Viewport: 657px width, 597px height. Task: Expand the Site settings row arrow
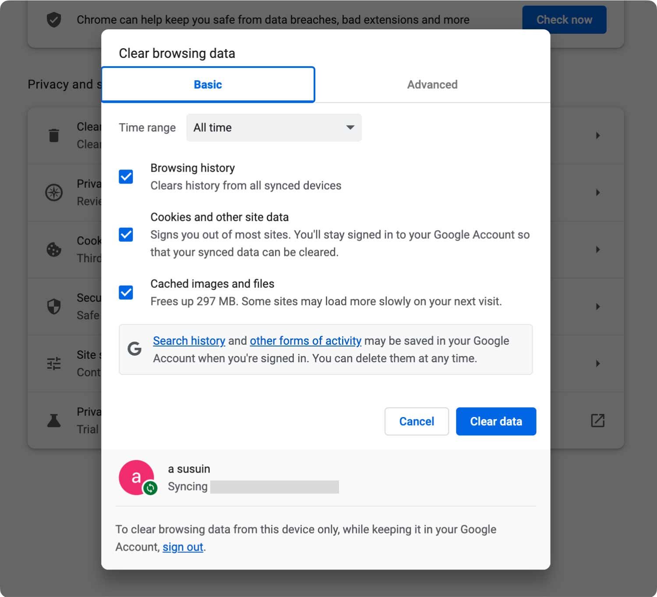pos(597,363)
